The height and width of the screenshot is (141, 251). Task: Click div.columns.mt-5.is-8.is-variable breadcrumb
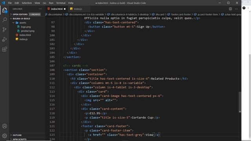[x=87, y=14]
